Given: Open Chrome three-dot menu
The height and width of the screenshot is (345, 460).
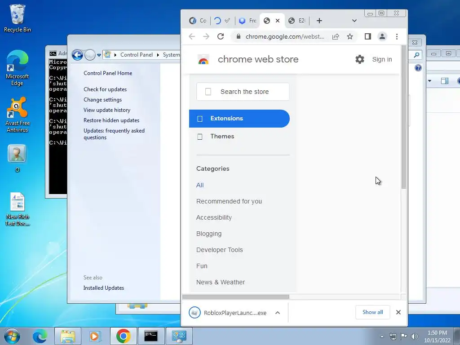Looking at the screenshot, I should point(397,36).
